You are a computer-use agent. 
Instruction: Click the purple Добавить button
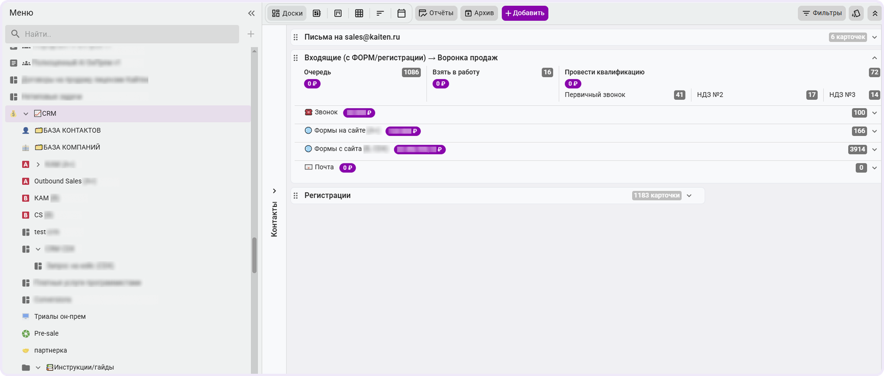[x=525, y=13]
